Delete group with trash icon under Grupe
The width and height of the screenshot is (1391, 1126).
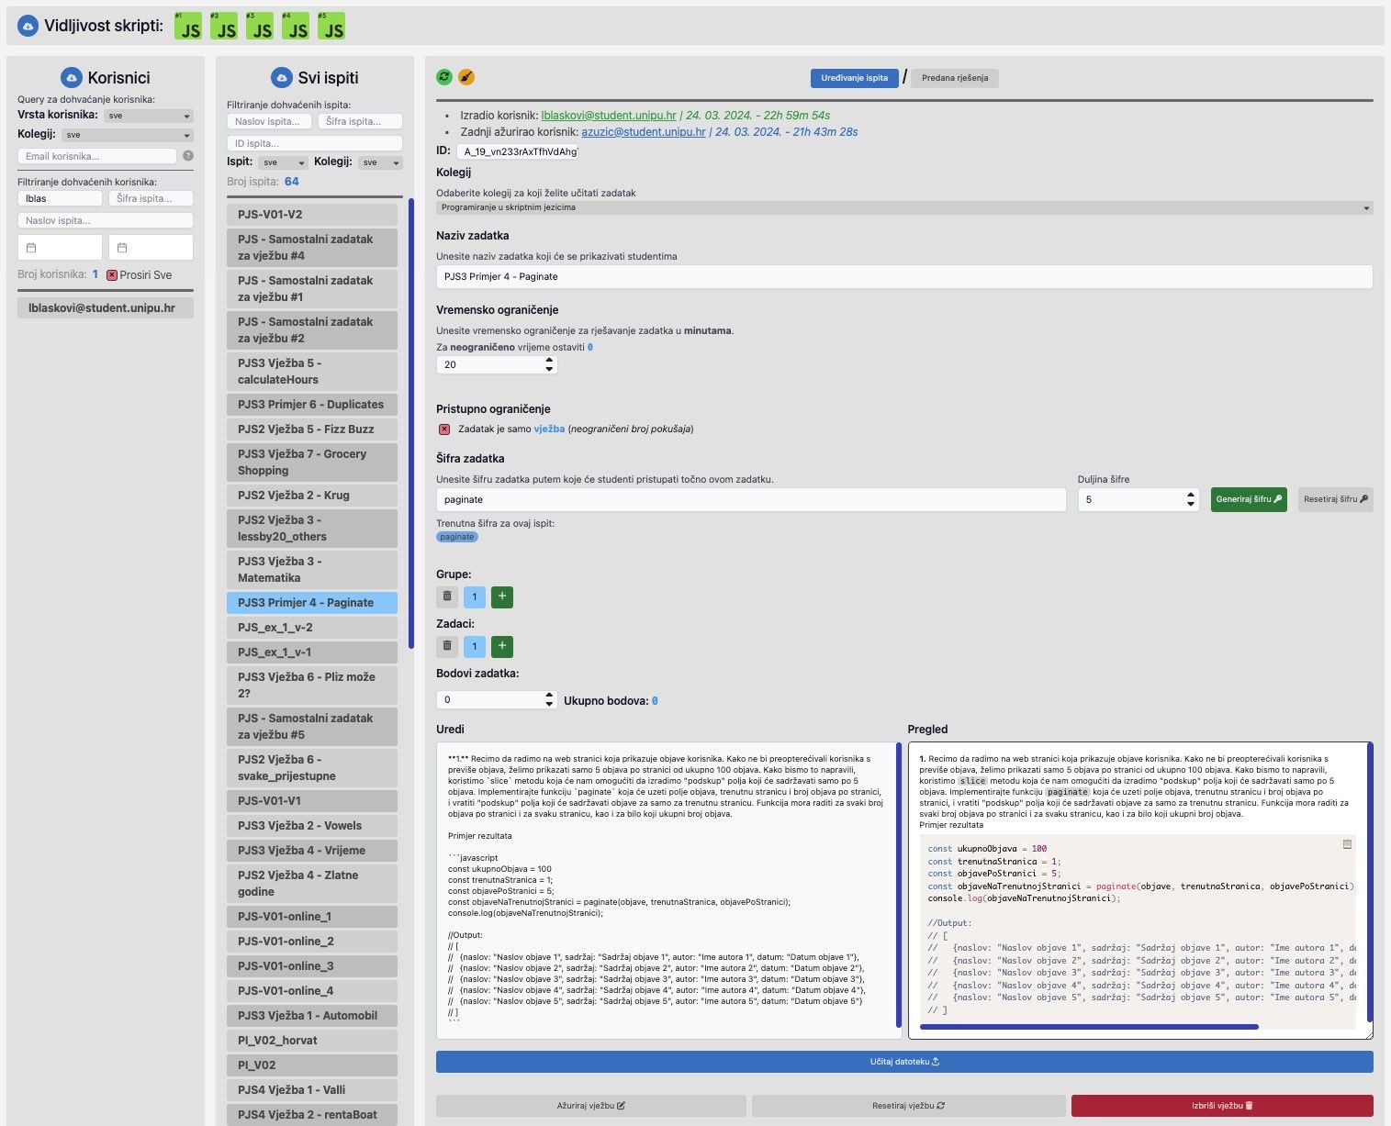click(447, 597)
